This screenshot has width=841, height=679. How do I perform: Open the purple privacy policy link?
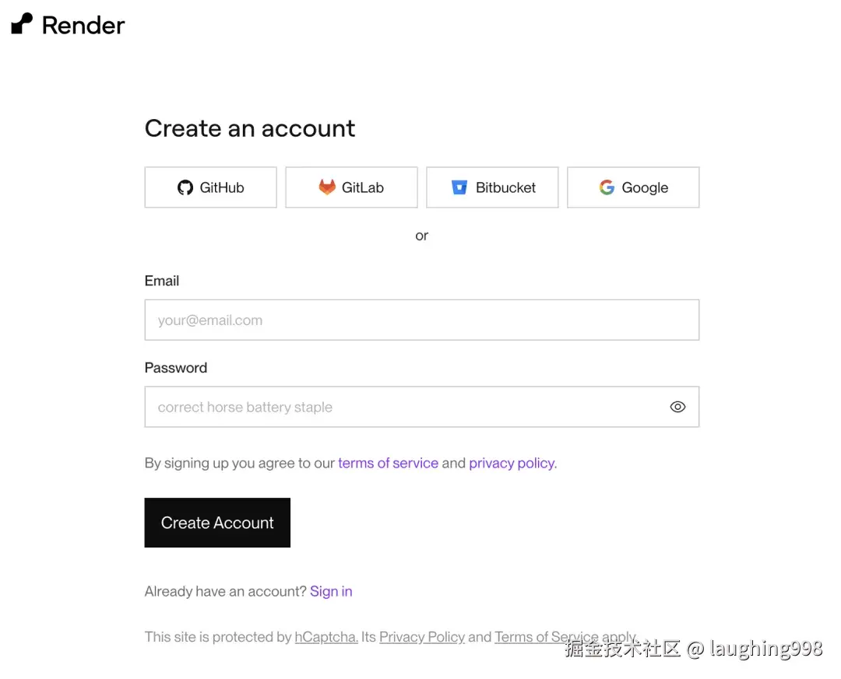pos(512,463)
